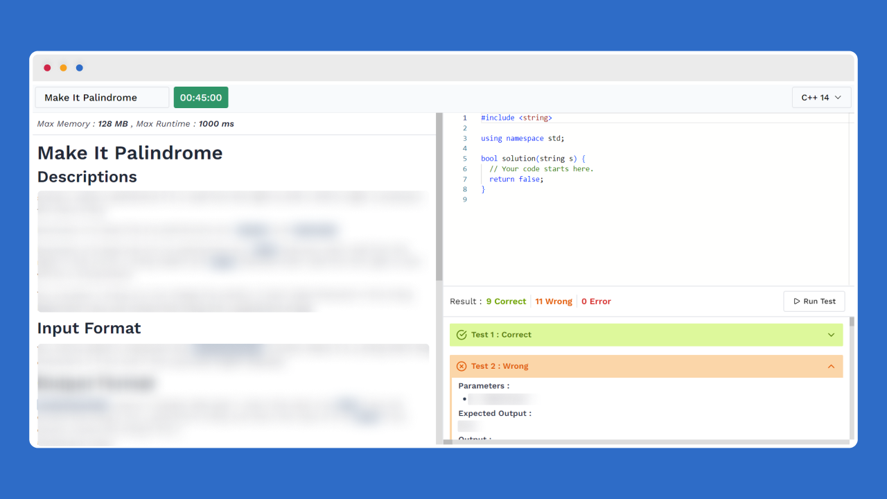
Task: Click the green check icon on Test 1
Action: 462,335
